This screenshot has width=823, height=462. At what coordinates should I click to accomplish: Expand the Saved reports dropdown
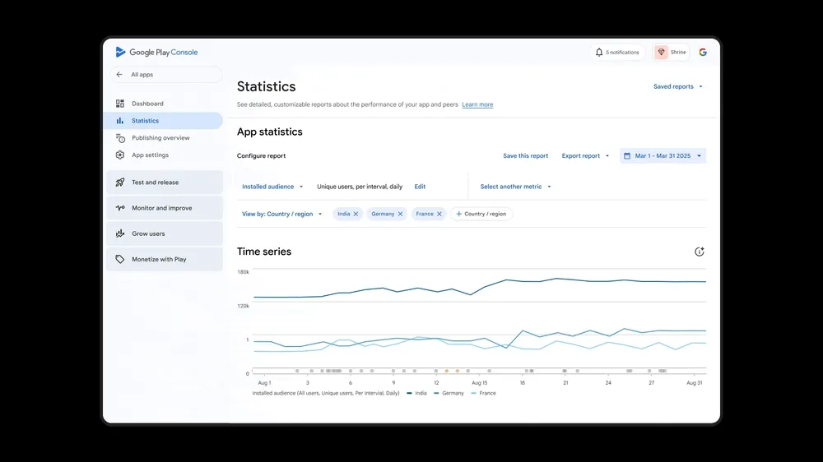pyautogui.click(x=678, y=86)
